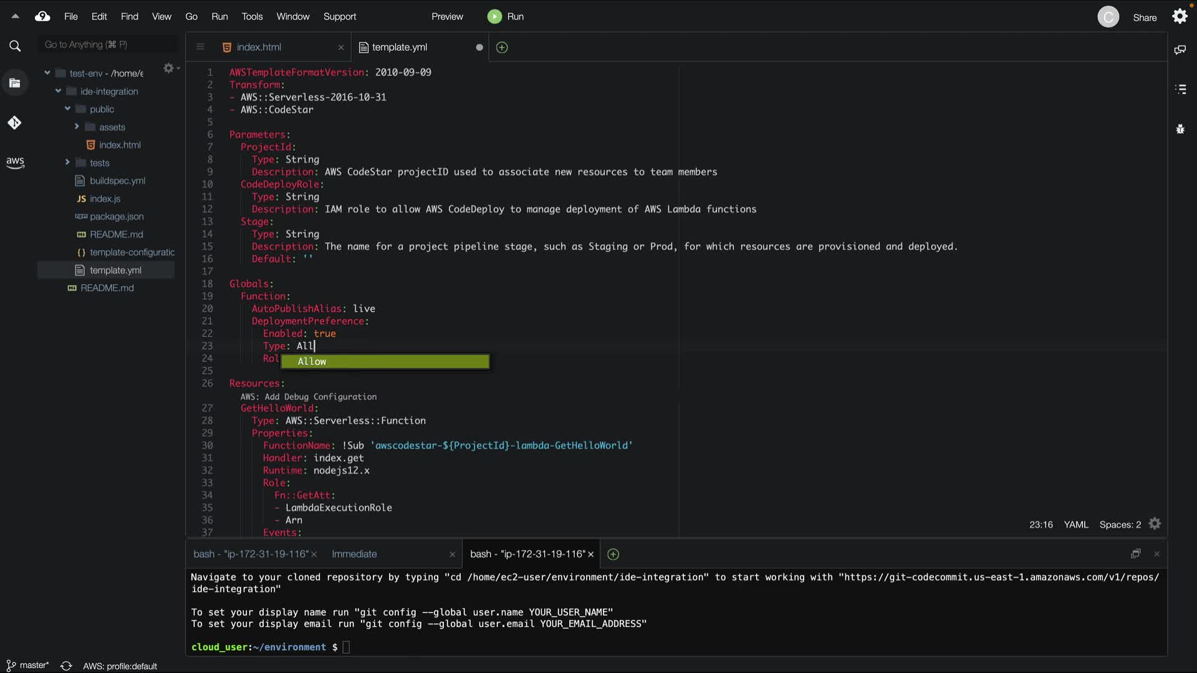The height and width of the screenshot is (673, 1197).
Task: Expand the assets folder
Action: 77,126
